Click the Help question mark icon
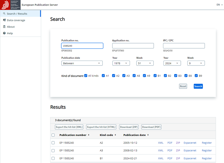Screen dimensions: 224x163 [4, 33]
